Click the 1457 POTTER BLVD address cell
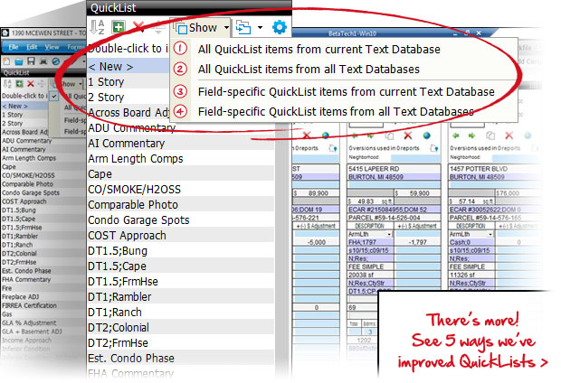 point(494,169)
